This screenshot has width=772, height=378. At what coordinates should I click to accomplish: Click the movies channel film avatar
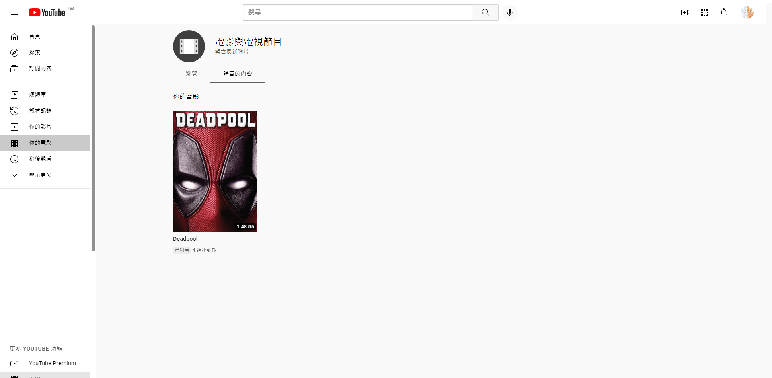pos(189,46)
